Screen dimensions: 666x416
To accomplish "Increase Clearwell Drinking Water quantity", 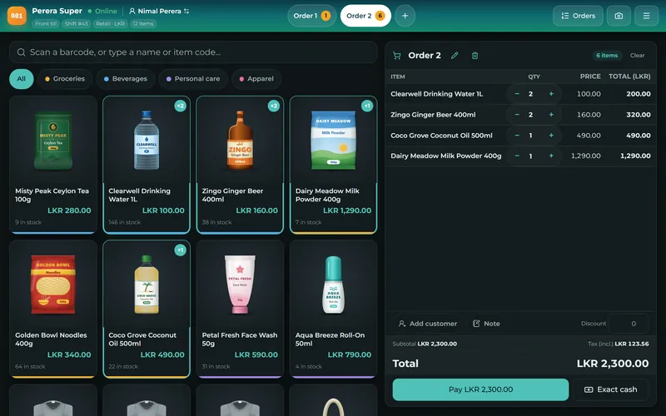I will click(x=551, y=94).
